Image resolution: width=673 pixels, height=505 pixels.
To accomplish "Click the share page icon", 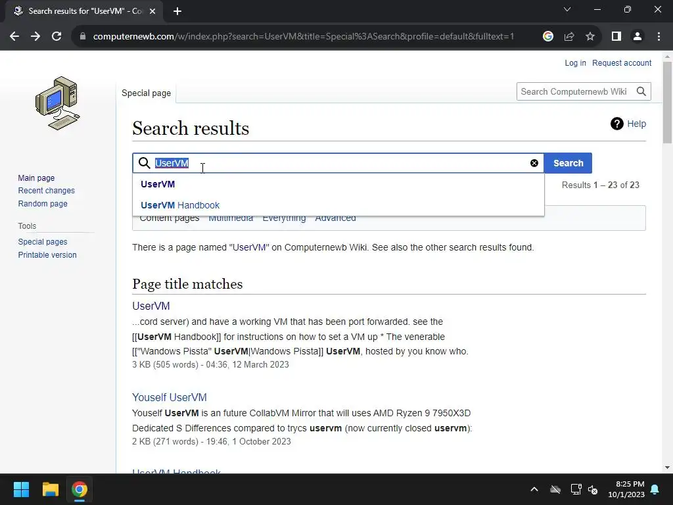I will [569, 37].
